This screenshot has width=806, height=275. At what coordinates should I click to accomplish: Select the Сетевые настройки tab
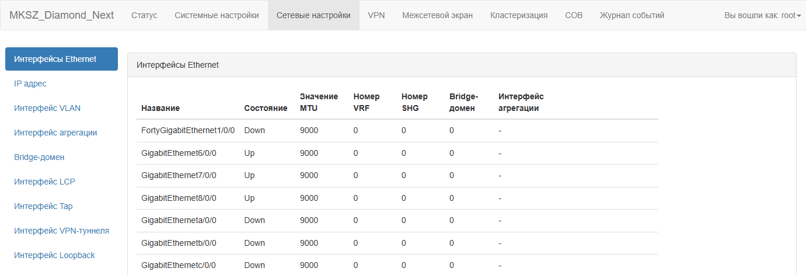click(x=313, y=15)
